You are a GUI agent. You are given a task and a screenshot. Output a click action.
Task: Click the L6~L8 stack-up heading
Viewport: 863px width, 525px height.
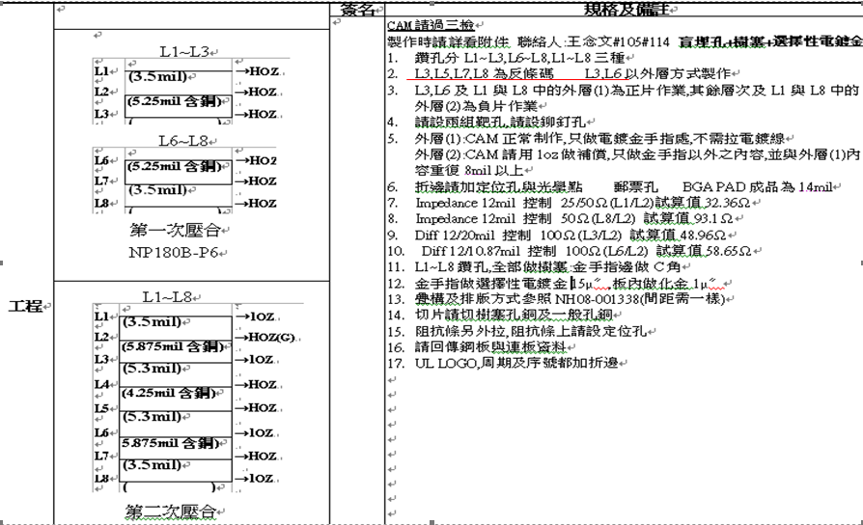point(183,142)
